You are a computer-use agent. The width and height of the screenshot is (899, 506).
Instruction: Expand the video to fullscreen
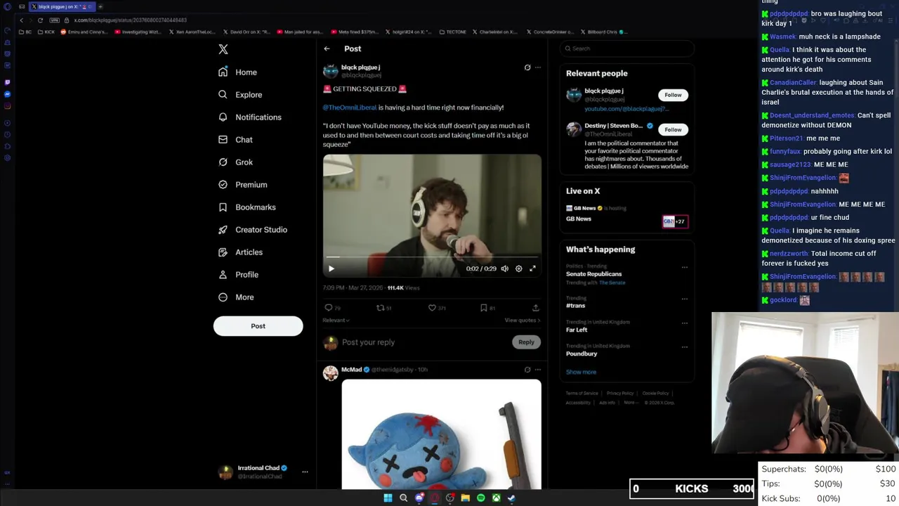(532, 268)
